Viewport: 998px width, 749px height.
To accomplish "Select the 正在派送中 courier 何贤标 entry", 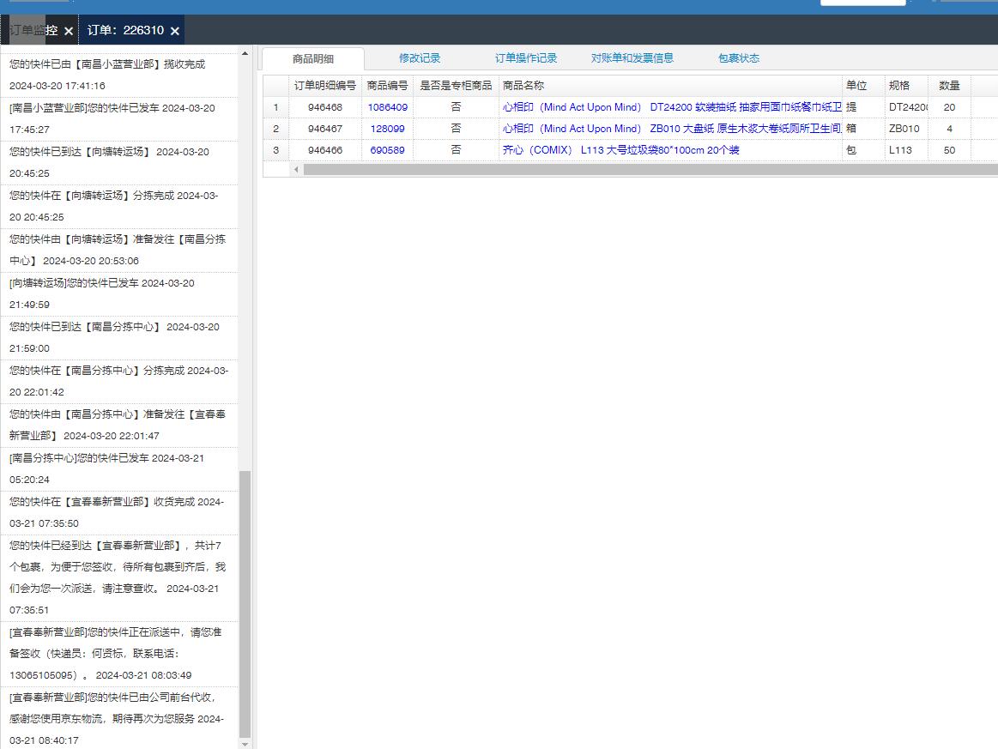I will coord(119,654).
